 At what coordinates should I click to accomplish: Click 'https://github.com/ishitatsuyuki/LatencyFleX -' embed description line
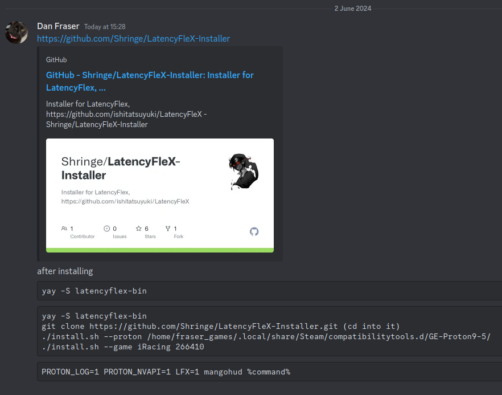click(126, 114)
